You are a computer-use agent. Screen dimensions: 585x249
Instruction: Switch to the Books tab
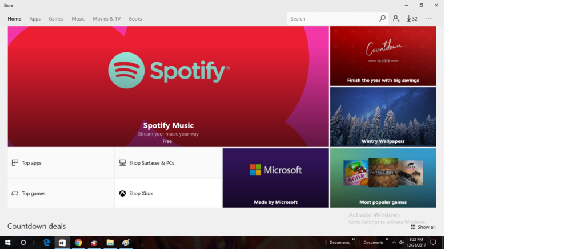click(135, 19)
